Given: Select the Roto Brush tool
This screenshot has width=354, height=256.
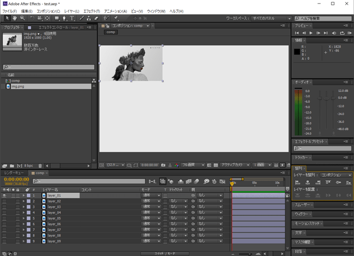Looking at the screenshot, I should coord(106,18).
